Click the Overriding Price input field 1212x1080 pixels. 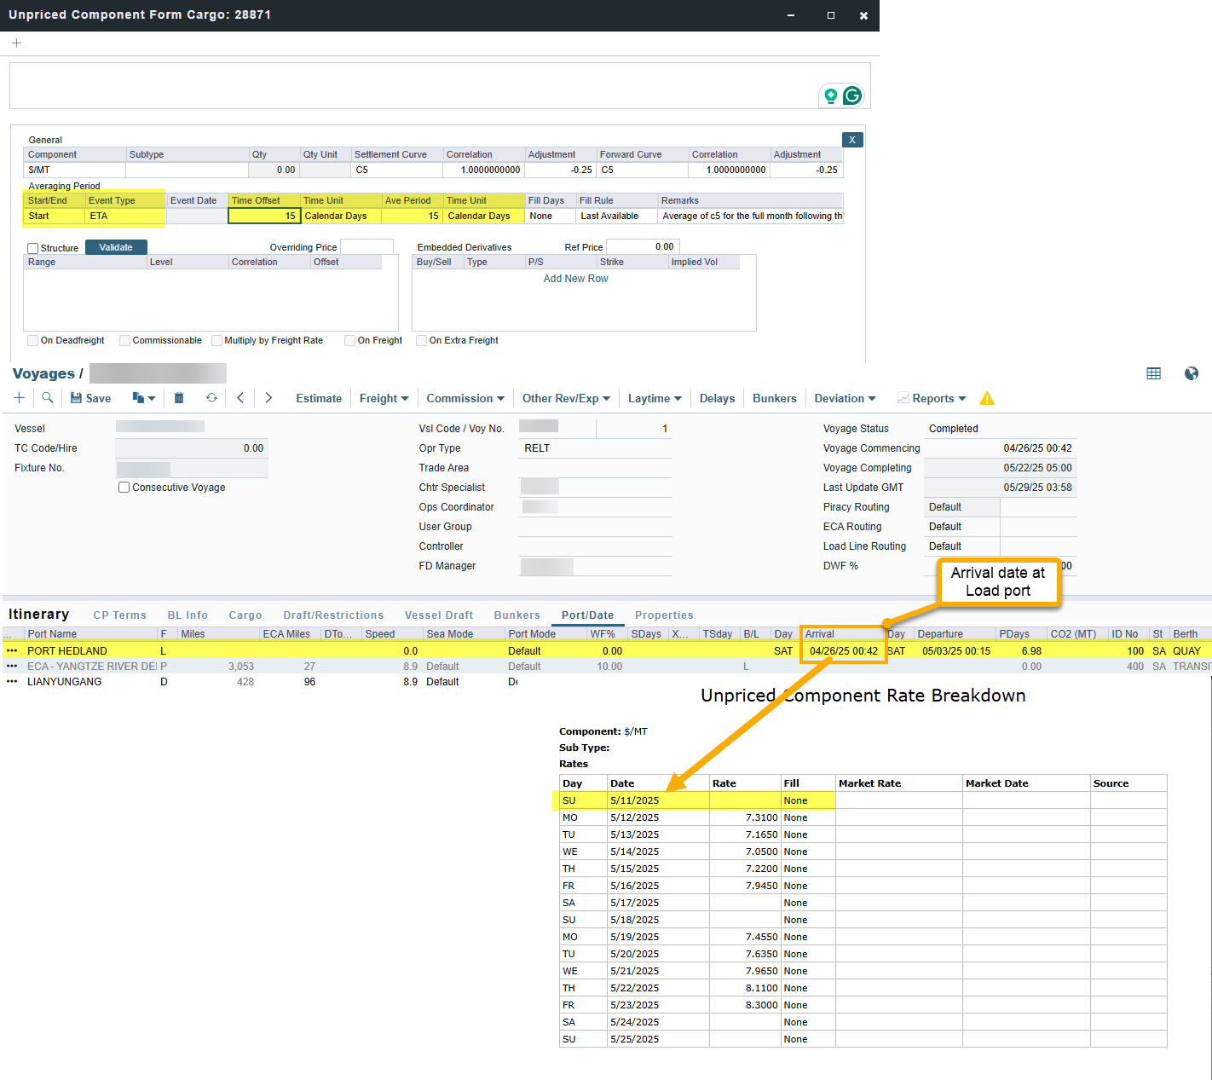click(366, 247)
